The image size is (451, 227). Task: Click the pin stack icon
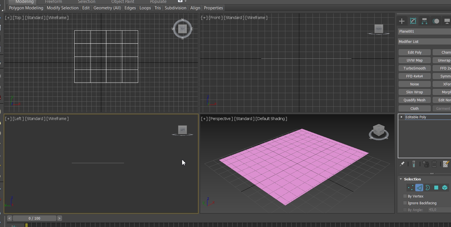[x=402, y=164]
